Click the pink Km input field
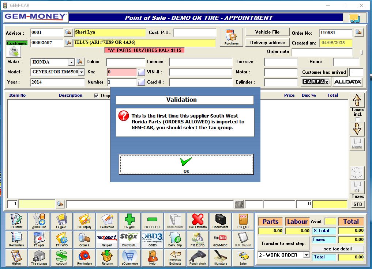 point(122,72)
